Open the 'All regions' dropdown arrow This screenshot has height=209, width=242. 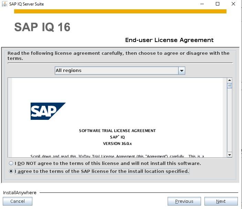click(182, 71)
